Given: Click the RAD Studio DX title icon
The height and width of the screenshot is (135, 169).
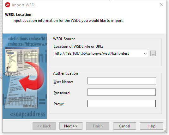Looking at the screenshot, I should tap(8, 5).
